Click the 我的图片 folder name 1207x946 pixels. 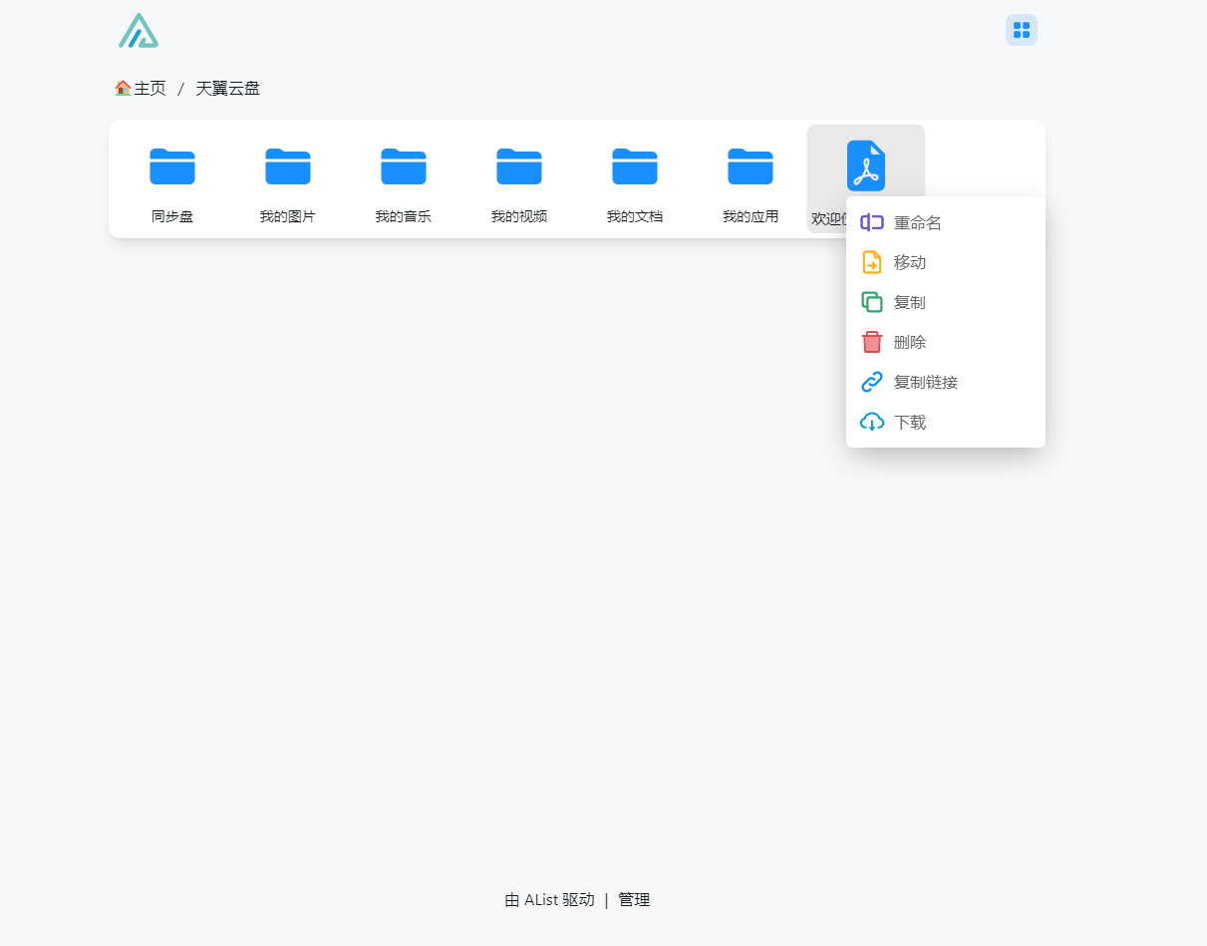coord(288,216)
